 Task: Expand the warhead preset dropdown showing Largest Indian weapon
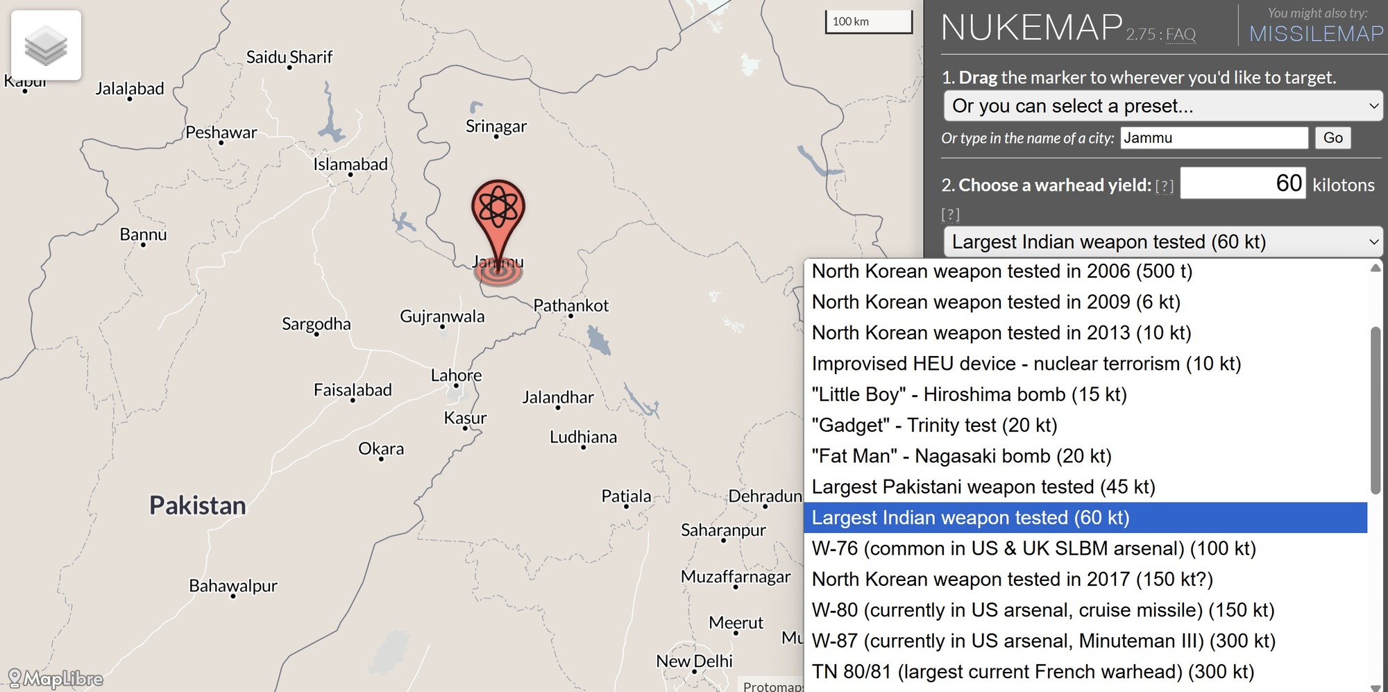[1163, 242]
